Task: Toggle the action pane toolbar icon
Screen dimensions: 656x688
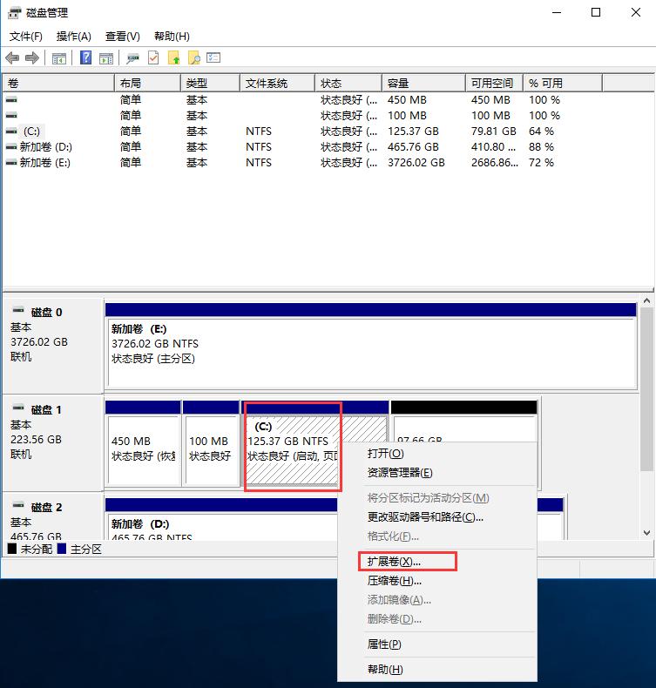Action: (x=106, y=58)
